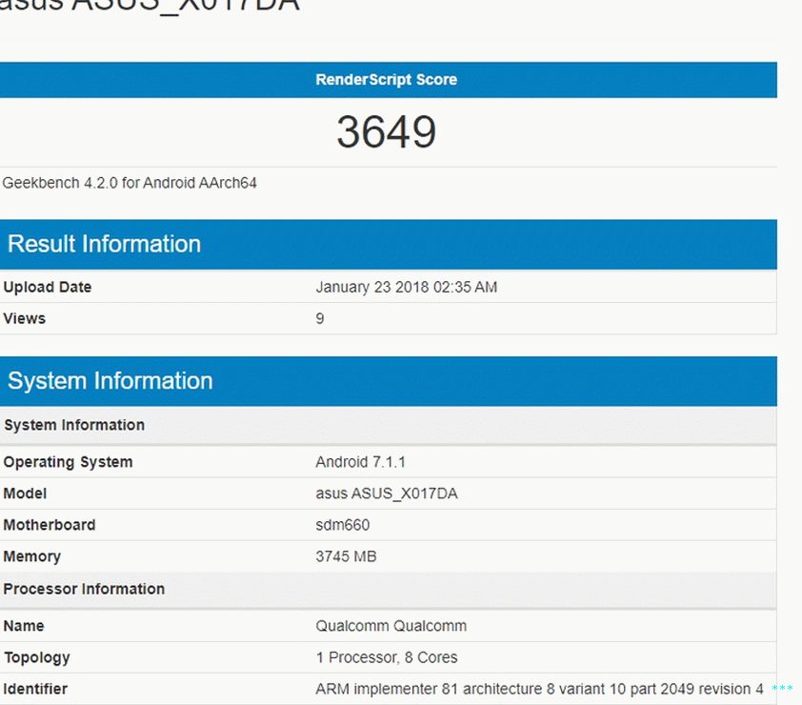Viewport: 802px width, 705px height.
Task: Select the Android 7.1.1 value
Action: (x=361, y=462)
